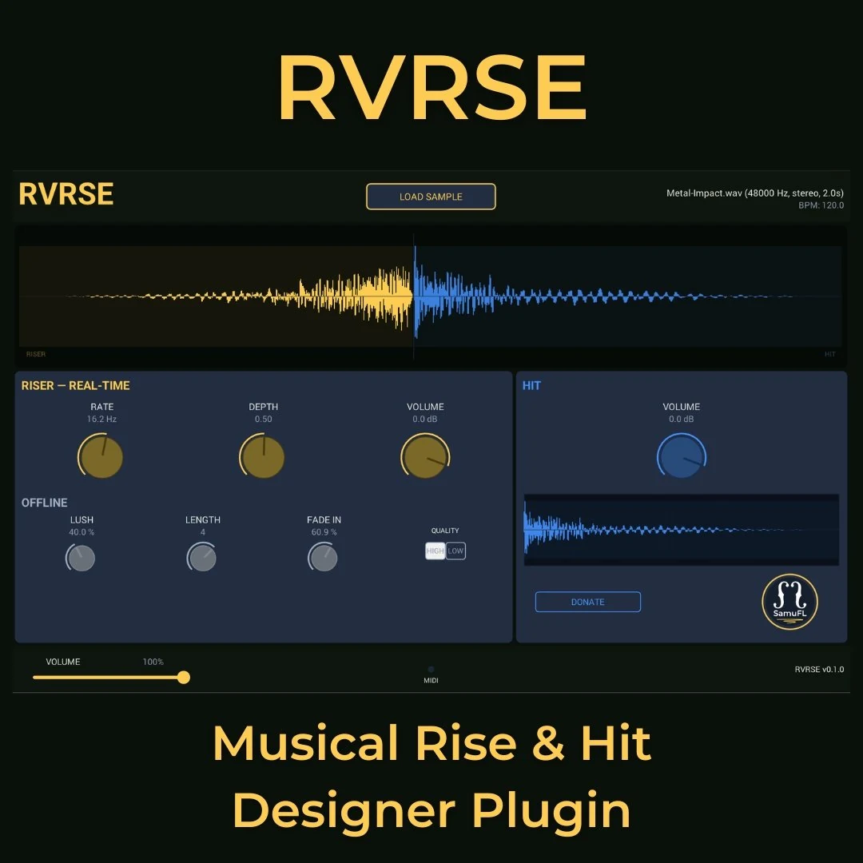This screenshot has height=863, width=863.
Task: Click the master VOLUME slider handle
Action: 184,677
